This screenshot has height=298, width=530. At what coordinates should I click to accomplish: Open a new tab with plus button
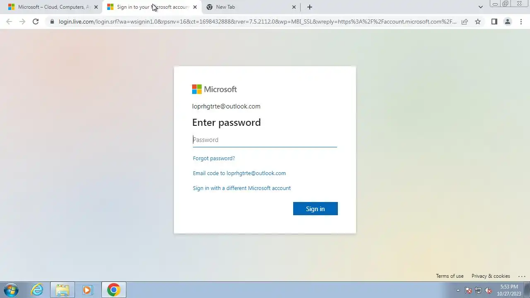coord(309,7)
